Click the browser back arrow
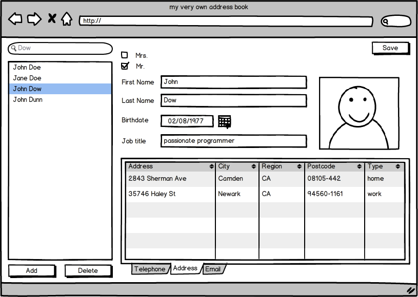Image resolution: width=418 pixels, height=297 pixels. (15, 19)
